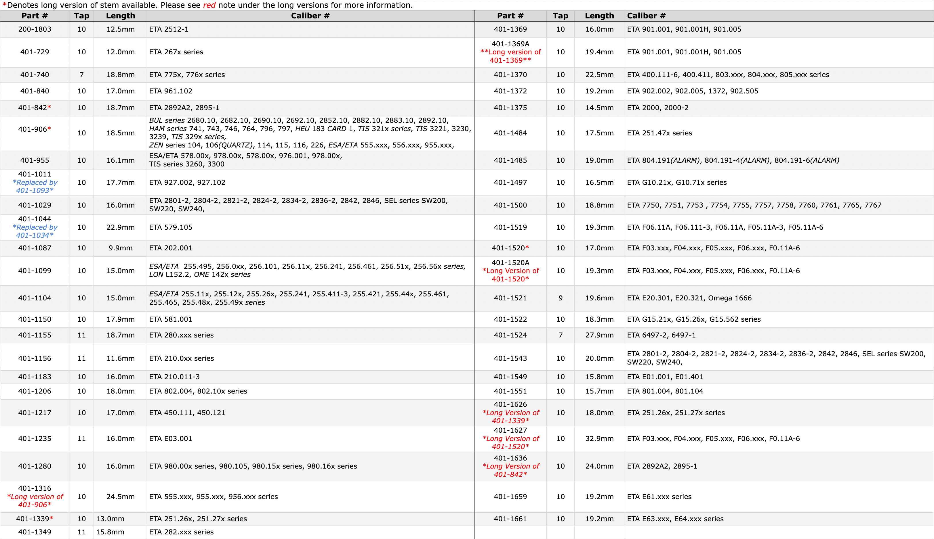The width and height of the screenshot is (934, 539).
Task: Select the 22.5mm length cell
Action: pos(599,75)
